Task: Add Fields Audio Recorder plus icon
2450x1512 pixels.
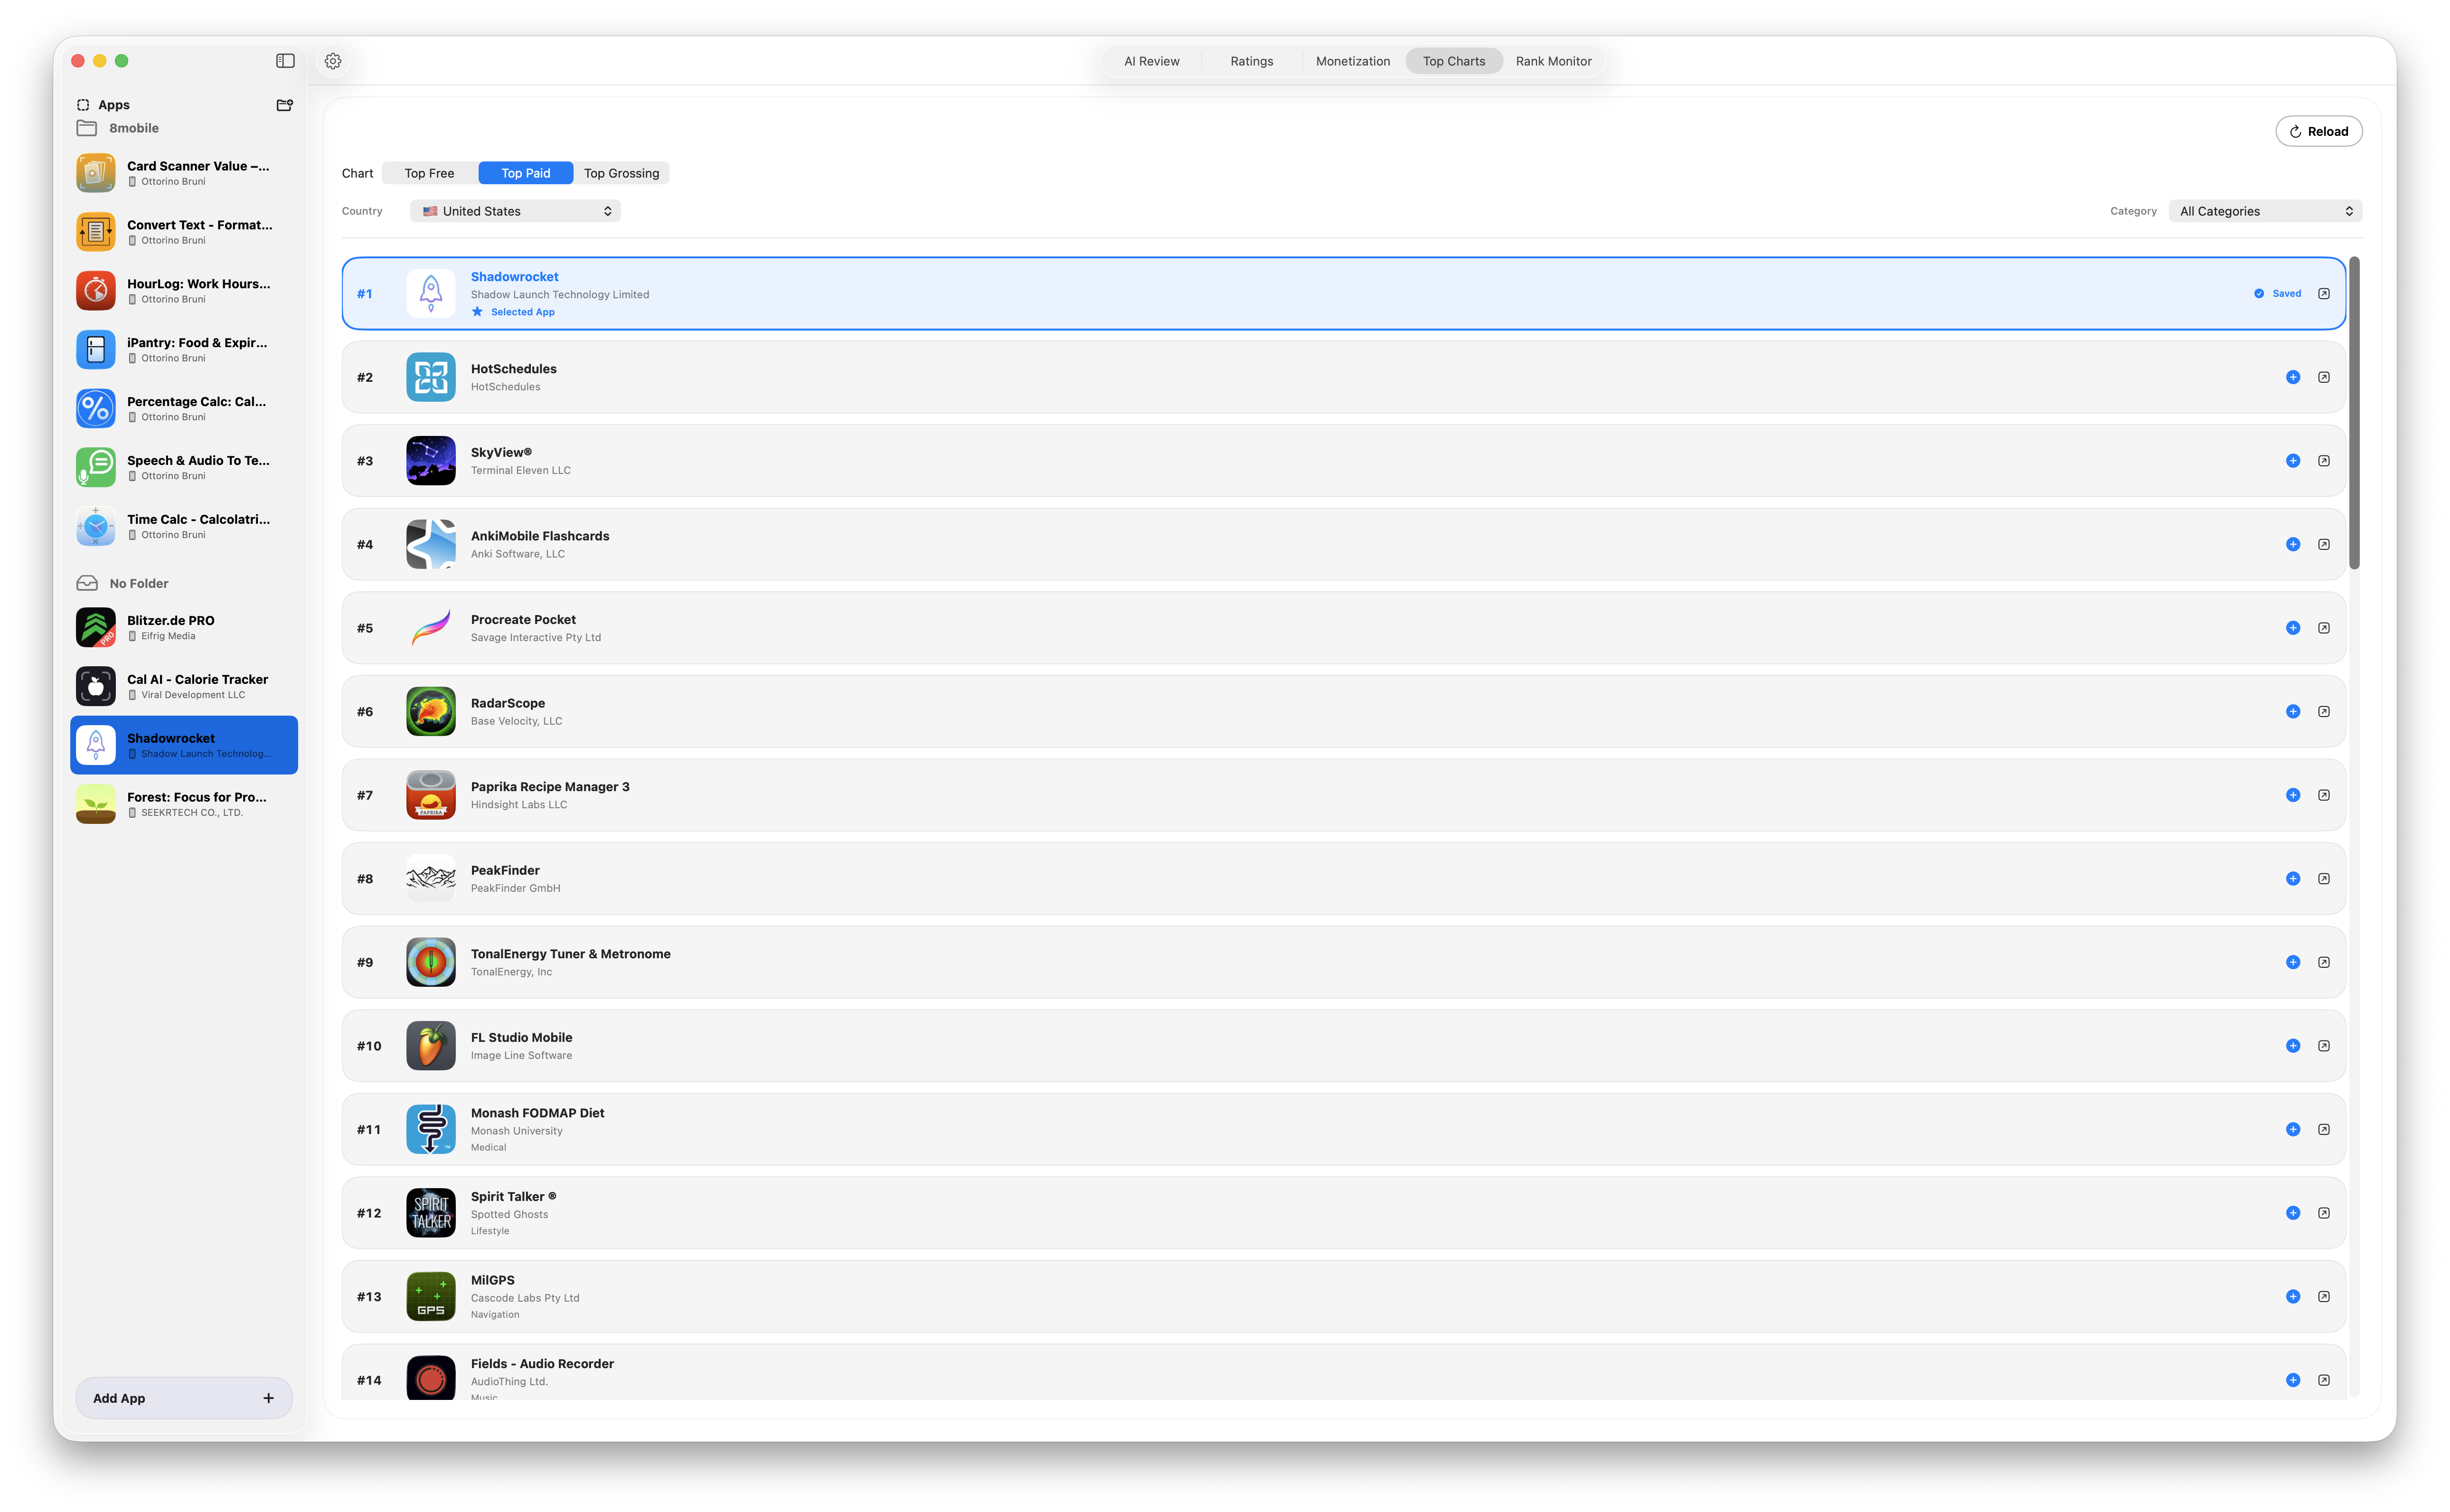Action: click(x=2292, y=1380)
